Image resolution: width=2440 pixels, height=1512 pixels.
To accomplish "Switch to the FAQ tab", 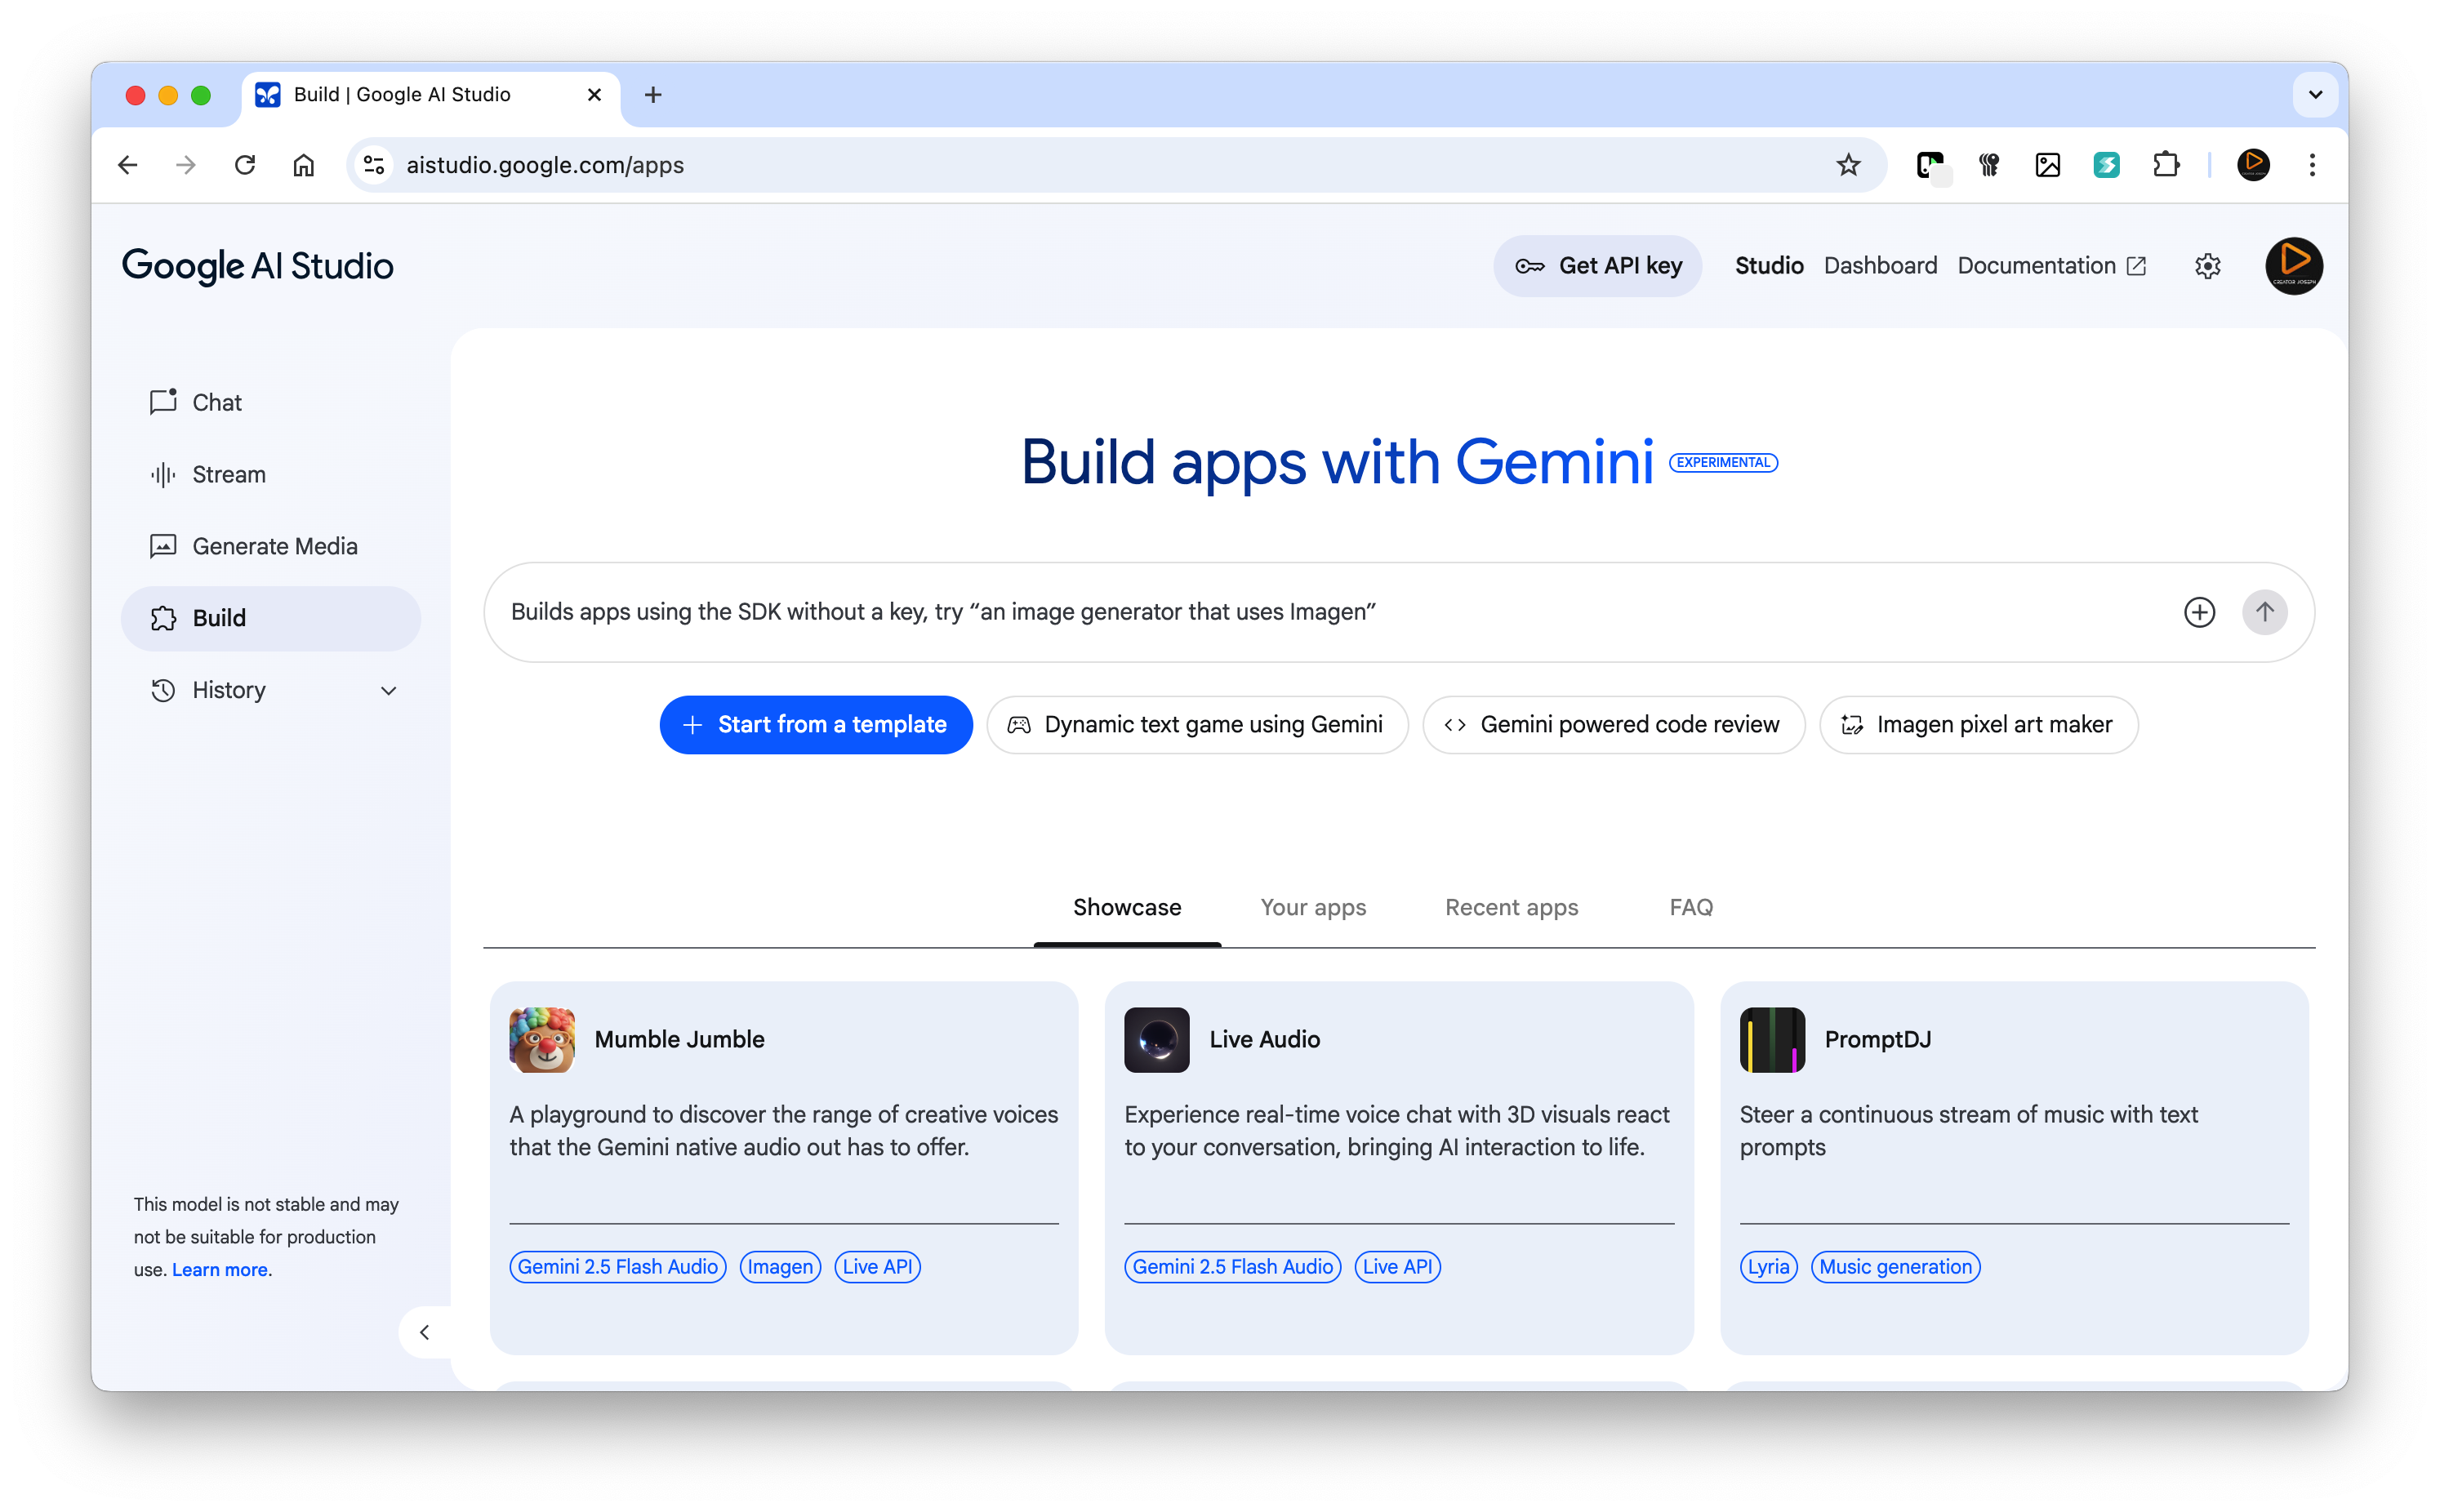I will coord(1690,907).
